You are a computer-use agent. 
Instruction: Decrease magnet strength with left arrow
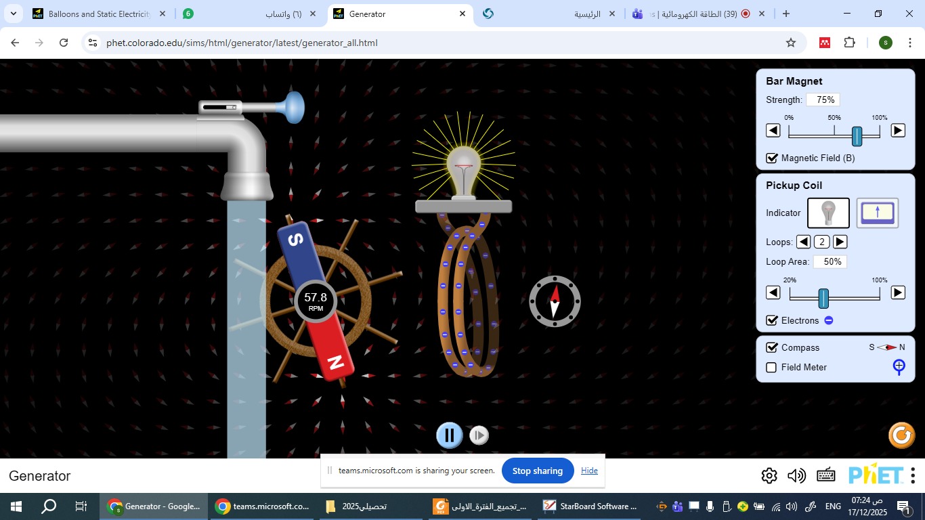tap(773, 131)
